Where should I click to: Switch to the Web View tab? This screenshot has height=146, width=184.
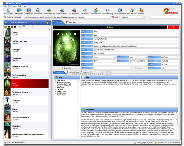coord(71,22)
